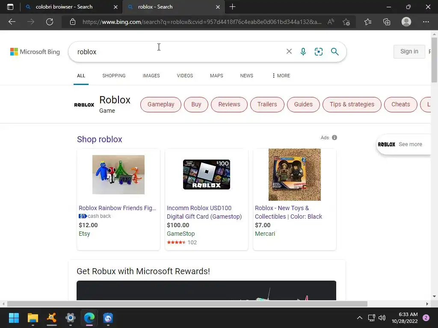Click the browser address bar URL
The height and width of the screenshot is (328, 438).
pos(202,22)
